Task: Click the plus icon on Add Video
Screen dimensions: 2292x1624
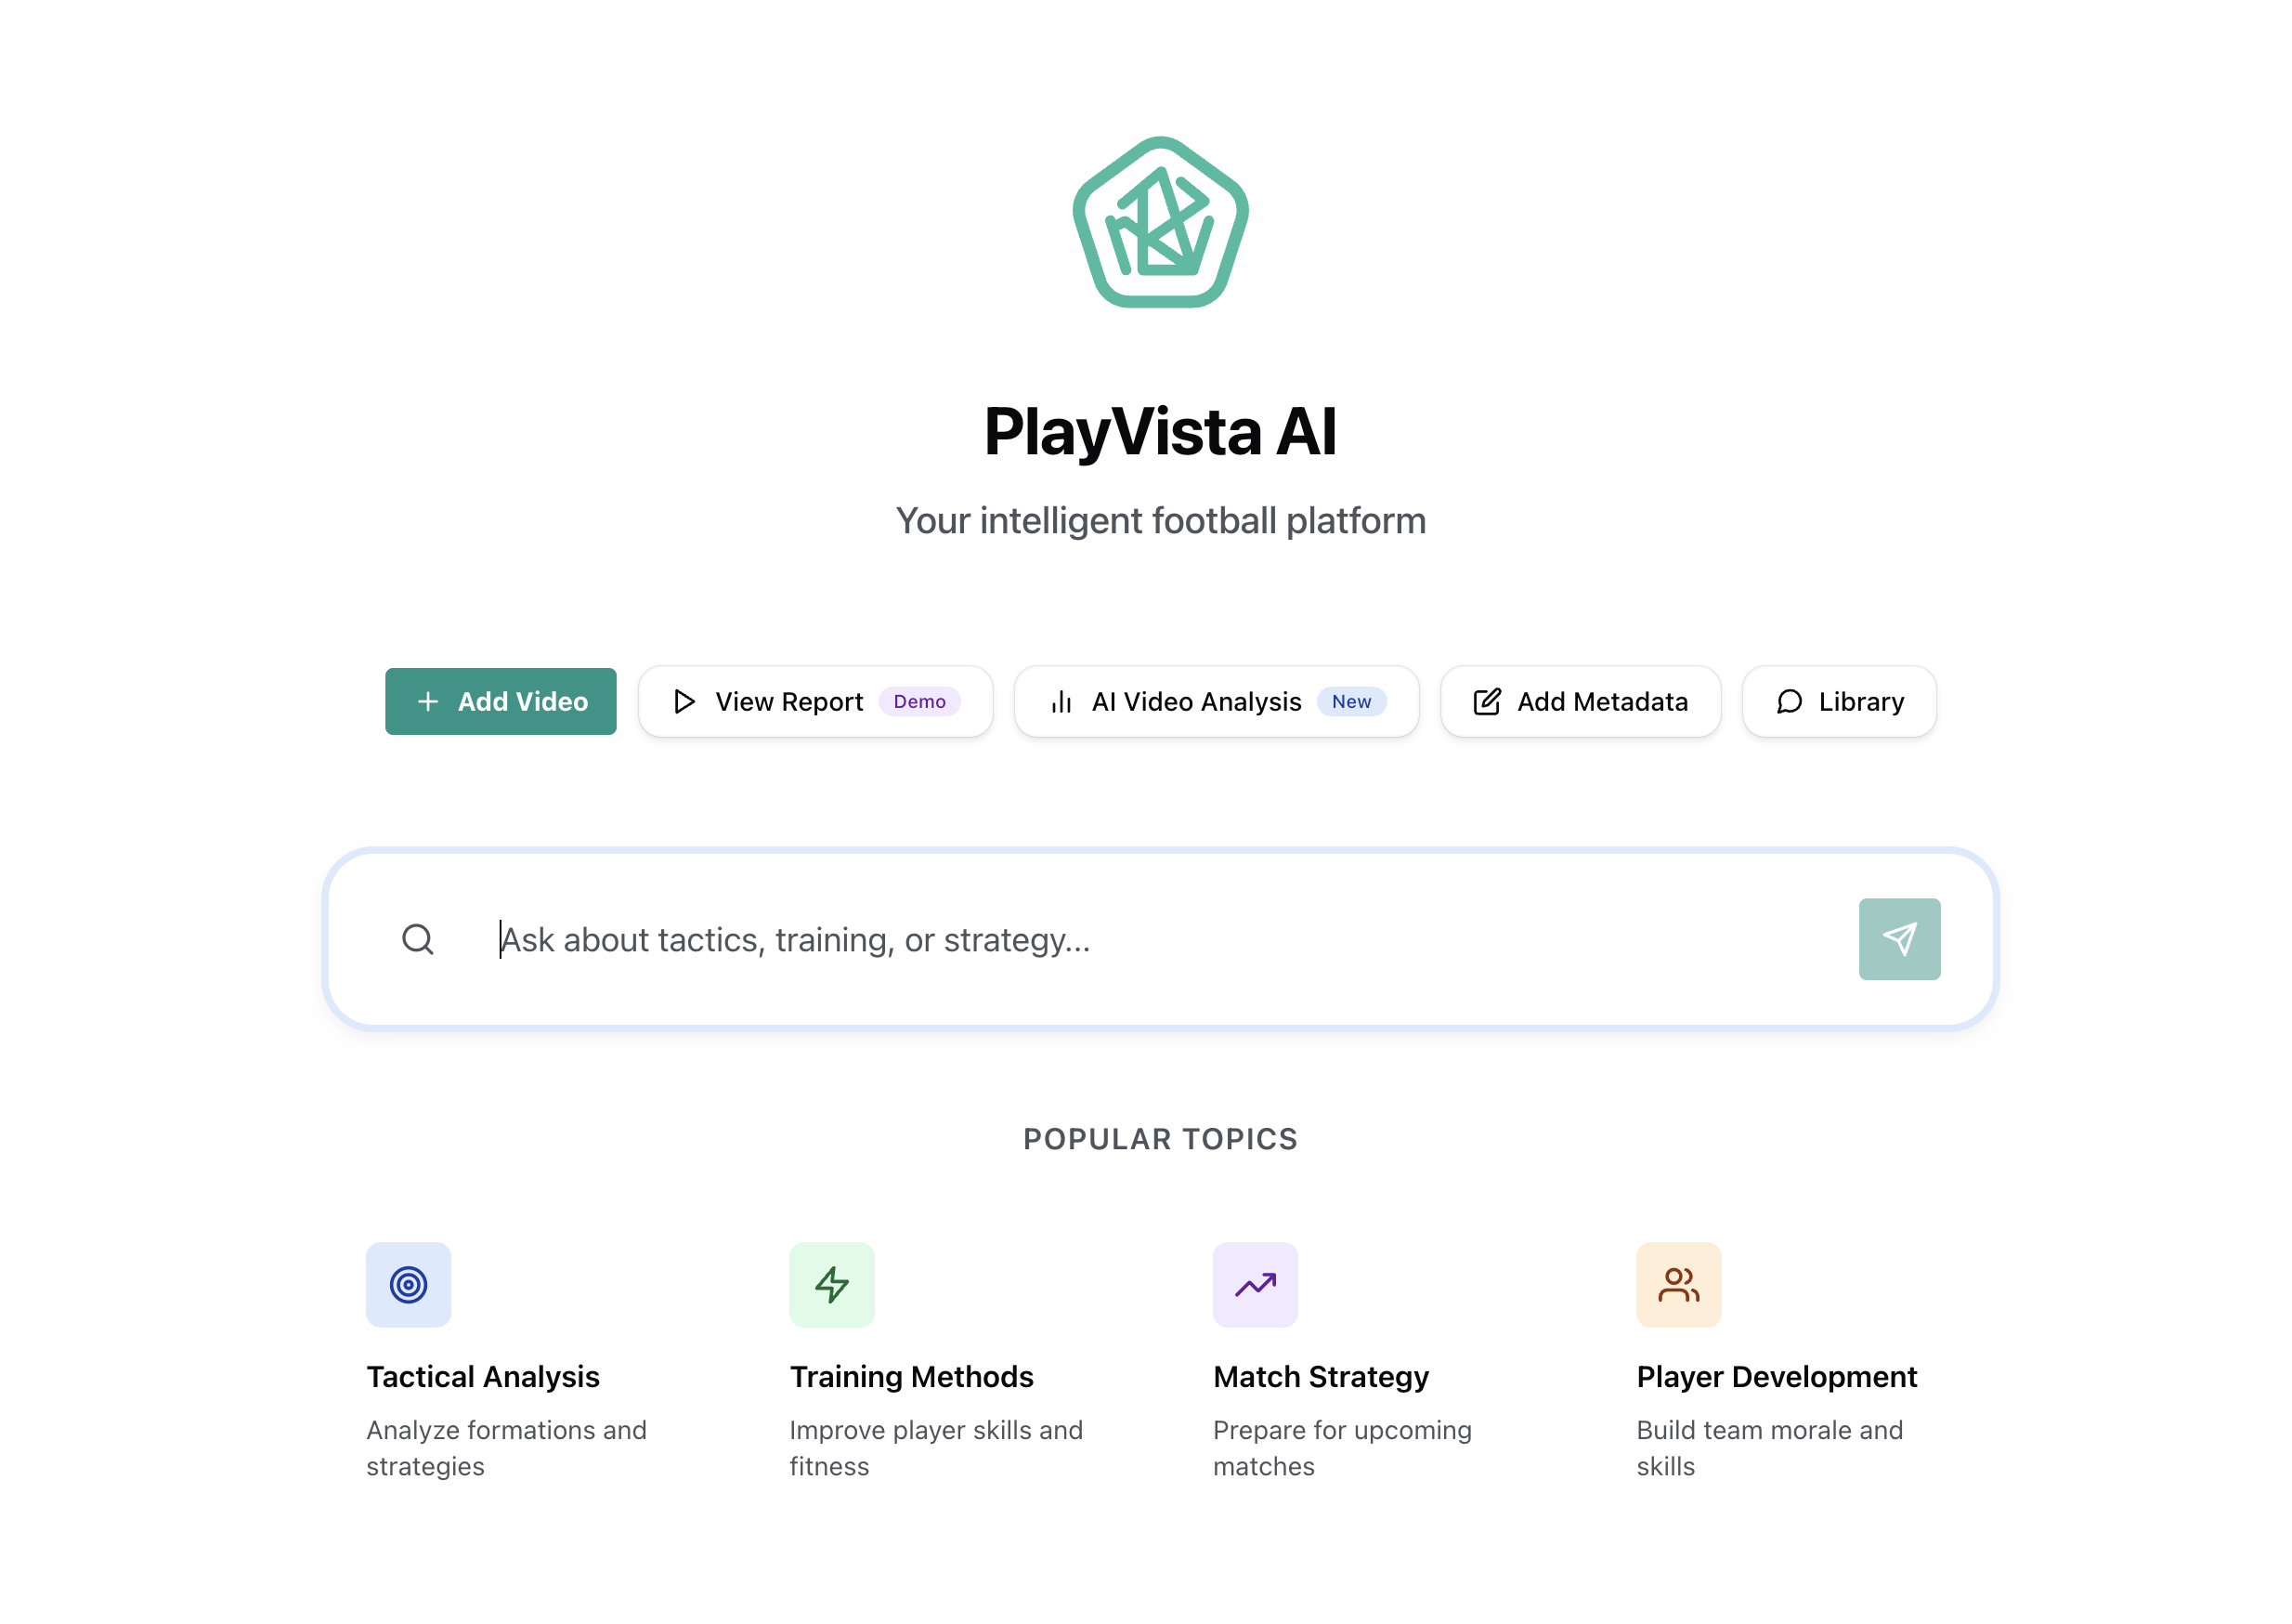Action: [428, 701]
